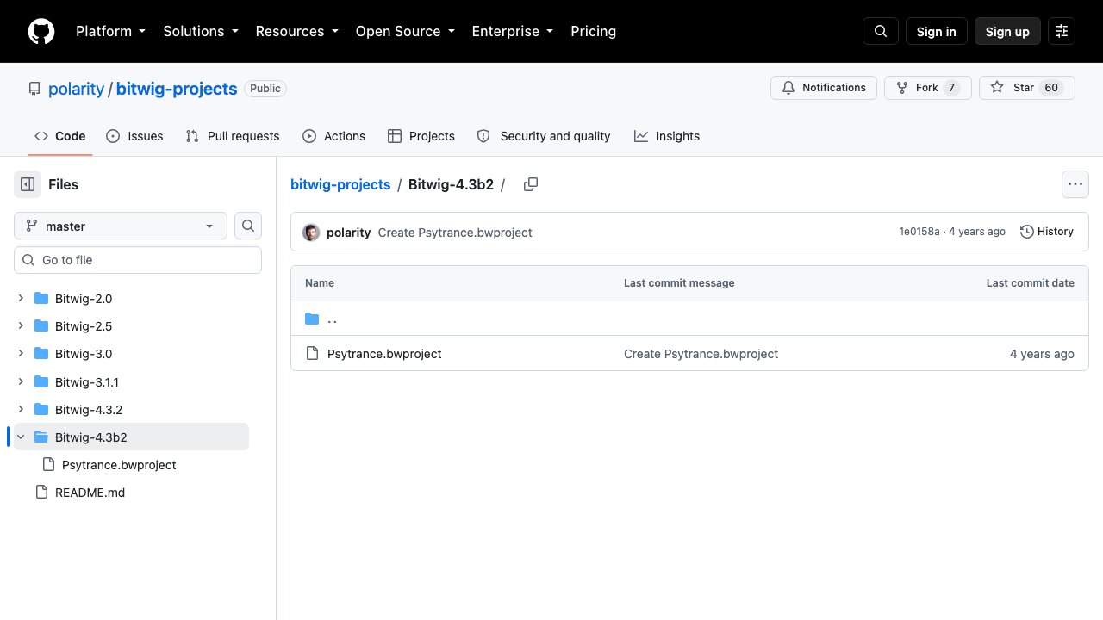Click the Notifications button
The image size is (1103, 620).
824,88
